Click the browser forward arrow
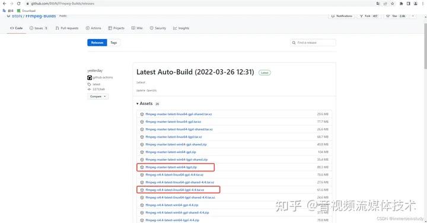 click(x=11, y=4)
